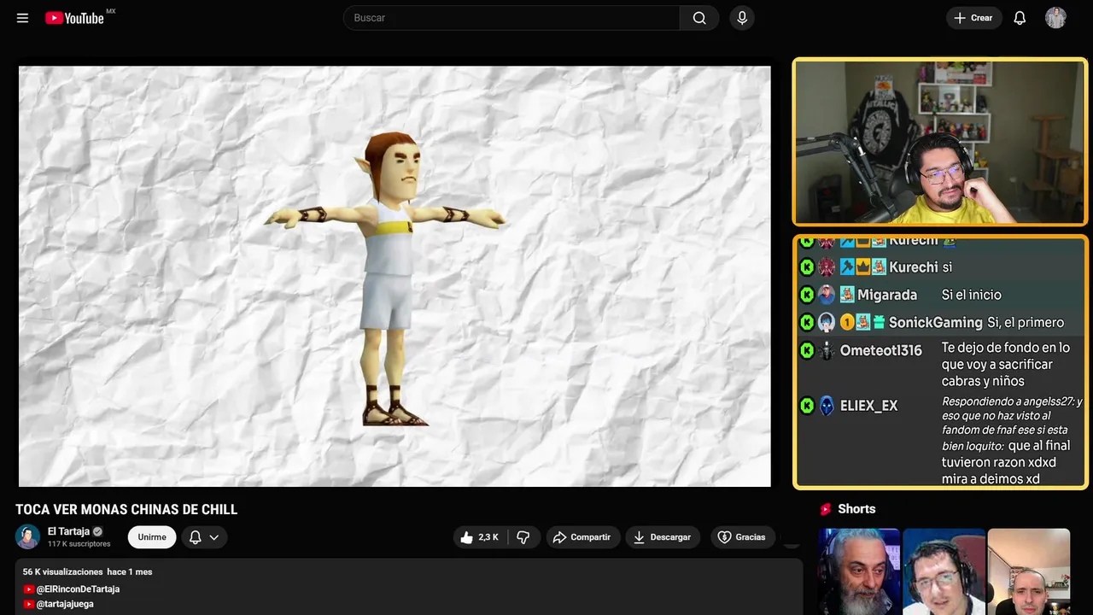This screenshot has height=615, width=1093.
Task: Click the Descargar download button
Action: (663, 537)
